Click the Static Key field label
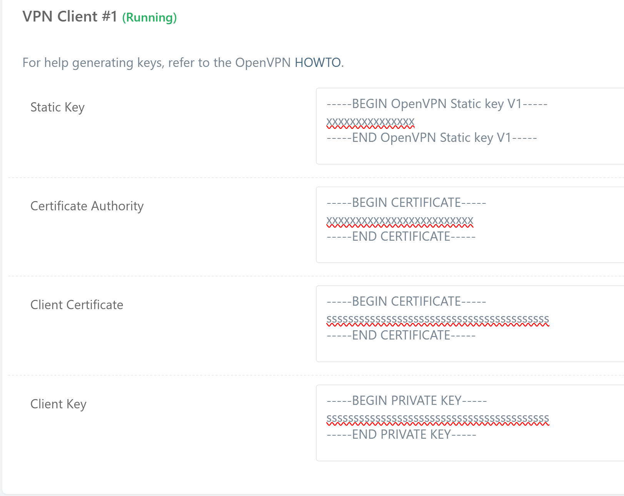 point(57,107)
